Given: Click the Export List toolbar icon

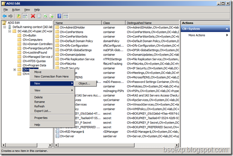Looking at the screenshot, I should point(51,16).
